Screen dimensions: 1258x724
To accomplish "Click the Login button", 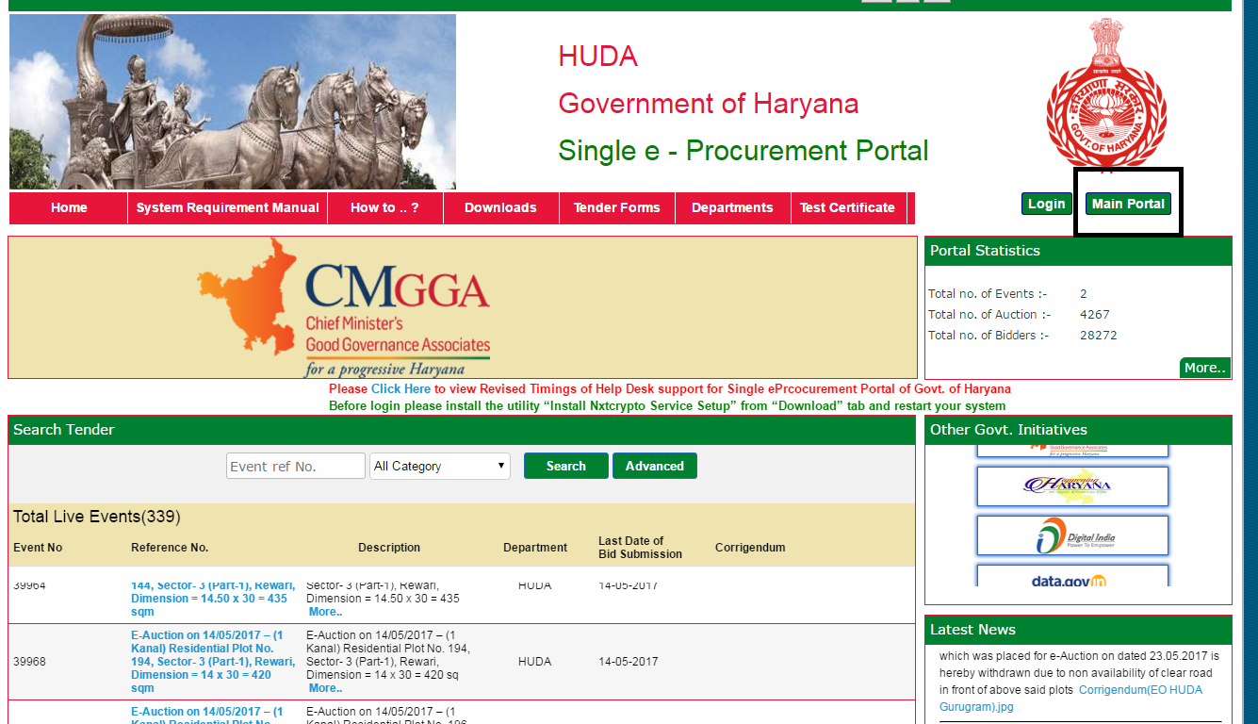I will [1046, 204].
